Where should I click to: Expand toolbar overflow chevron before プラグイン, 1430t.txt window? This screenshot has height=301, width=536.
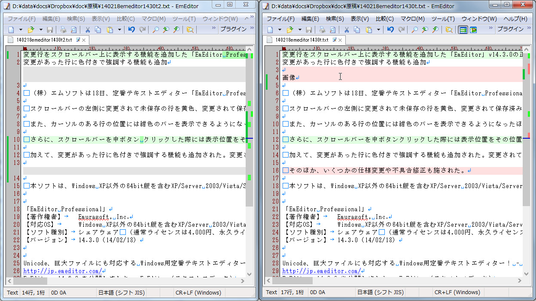pyautogui.click(x=490, y=28)
